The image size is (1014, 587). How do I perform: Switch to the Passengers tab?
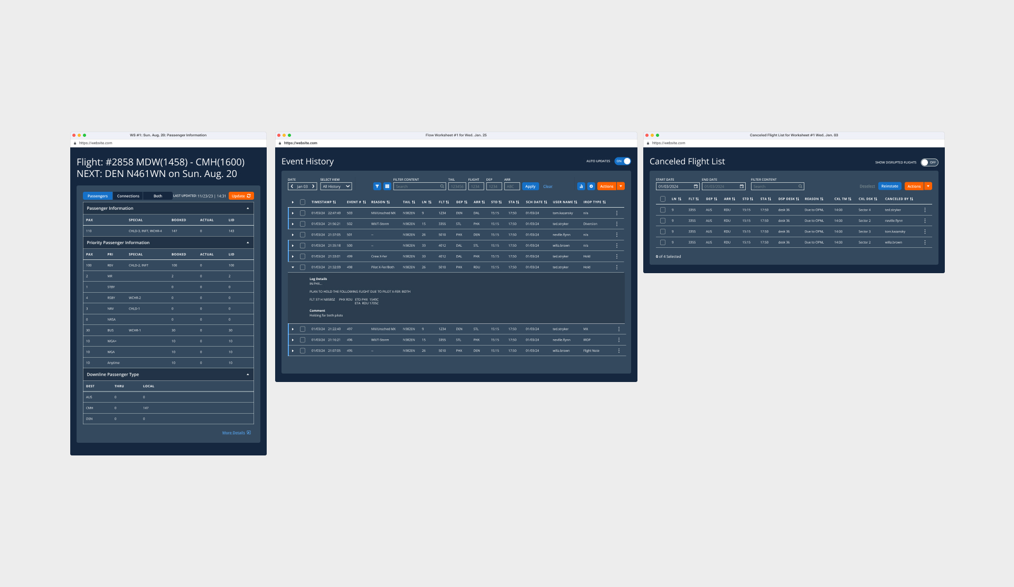click(x=98, y=196)
